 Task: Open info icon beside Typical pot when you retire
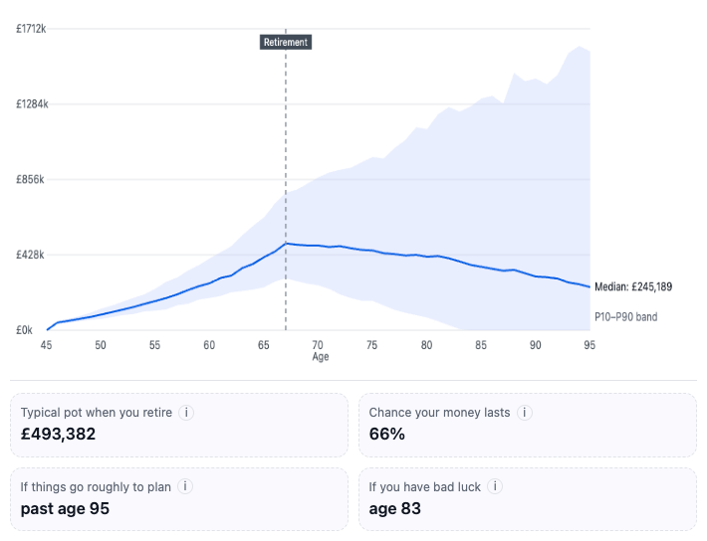[x=186, y=412]
